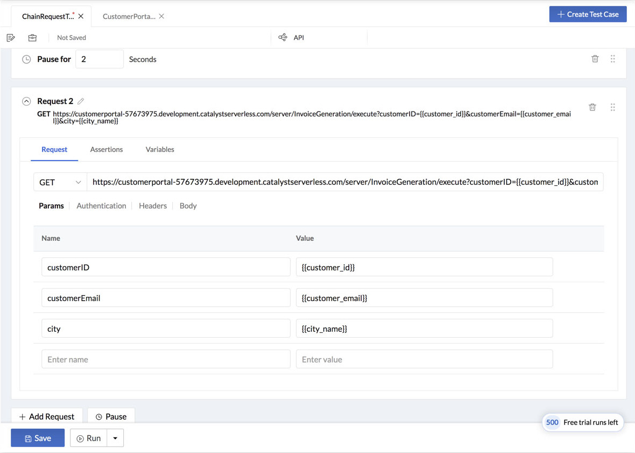Click the Pause seconds input field
This screenshot has height=453, width=635.
pos(99,59)
